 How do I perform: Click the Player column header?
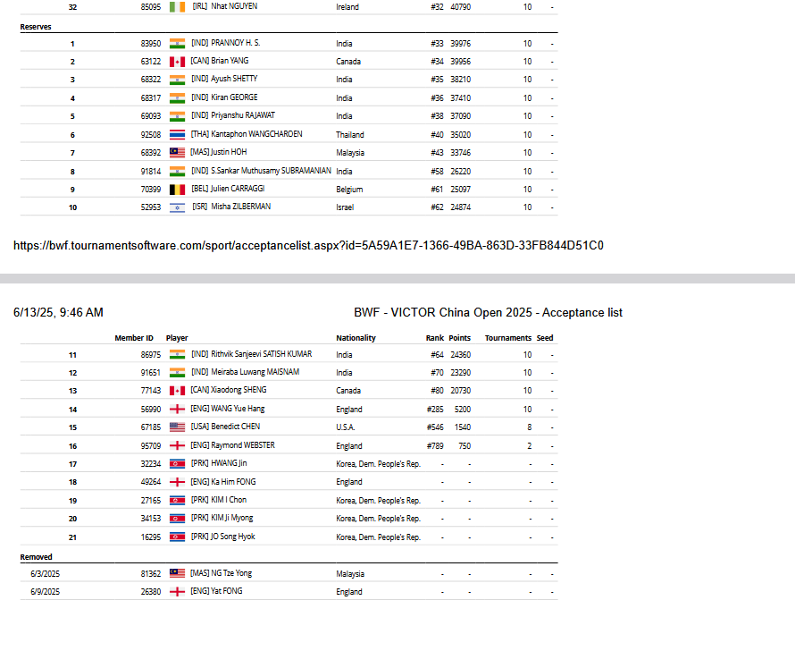(177, 338)
